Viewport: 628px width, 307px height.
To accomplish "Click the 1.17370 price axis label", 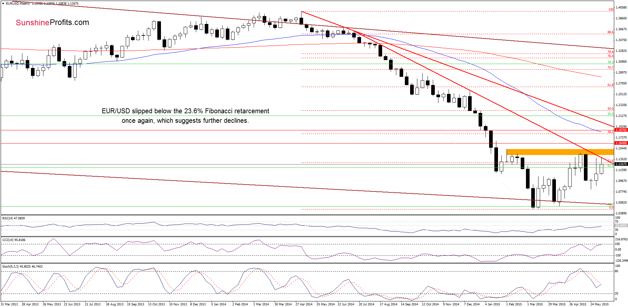I will 621,138.
